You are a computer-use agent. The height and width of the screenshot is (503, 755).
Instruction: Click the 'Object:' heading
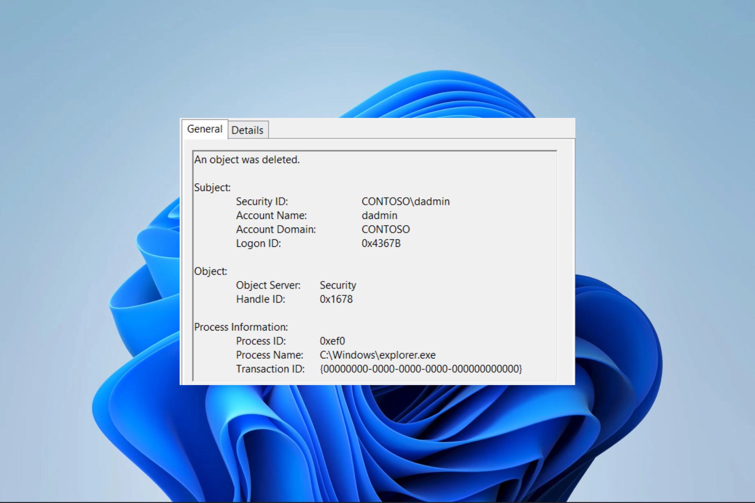point(211,272)
